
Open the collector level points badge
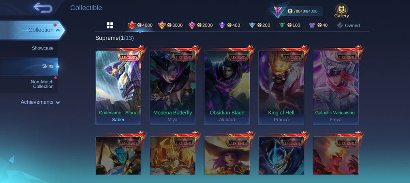point(296,11)
